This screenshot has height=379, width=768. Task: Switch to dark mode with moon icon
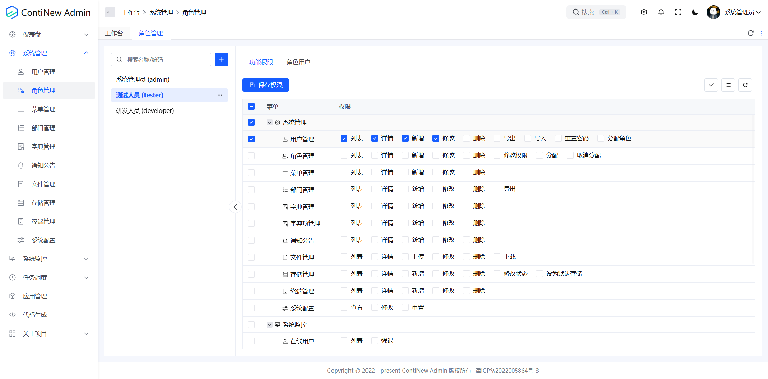(695, 12)
